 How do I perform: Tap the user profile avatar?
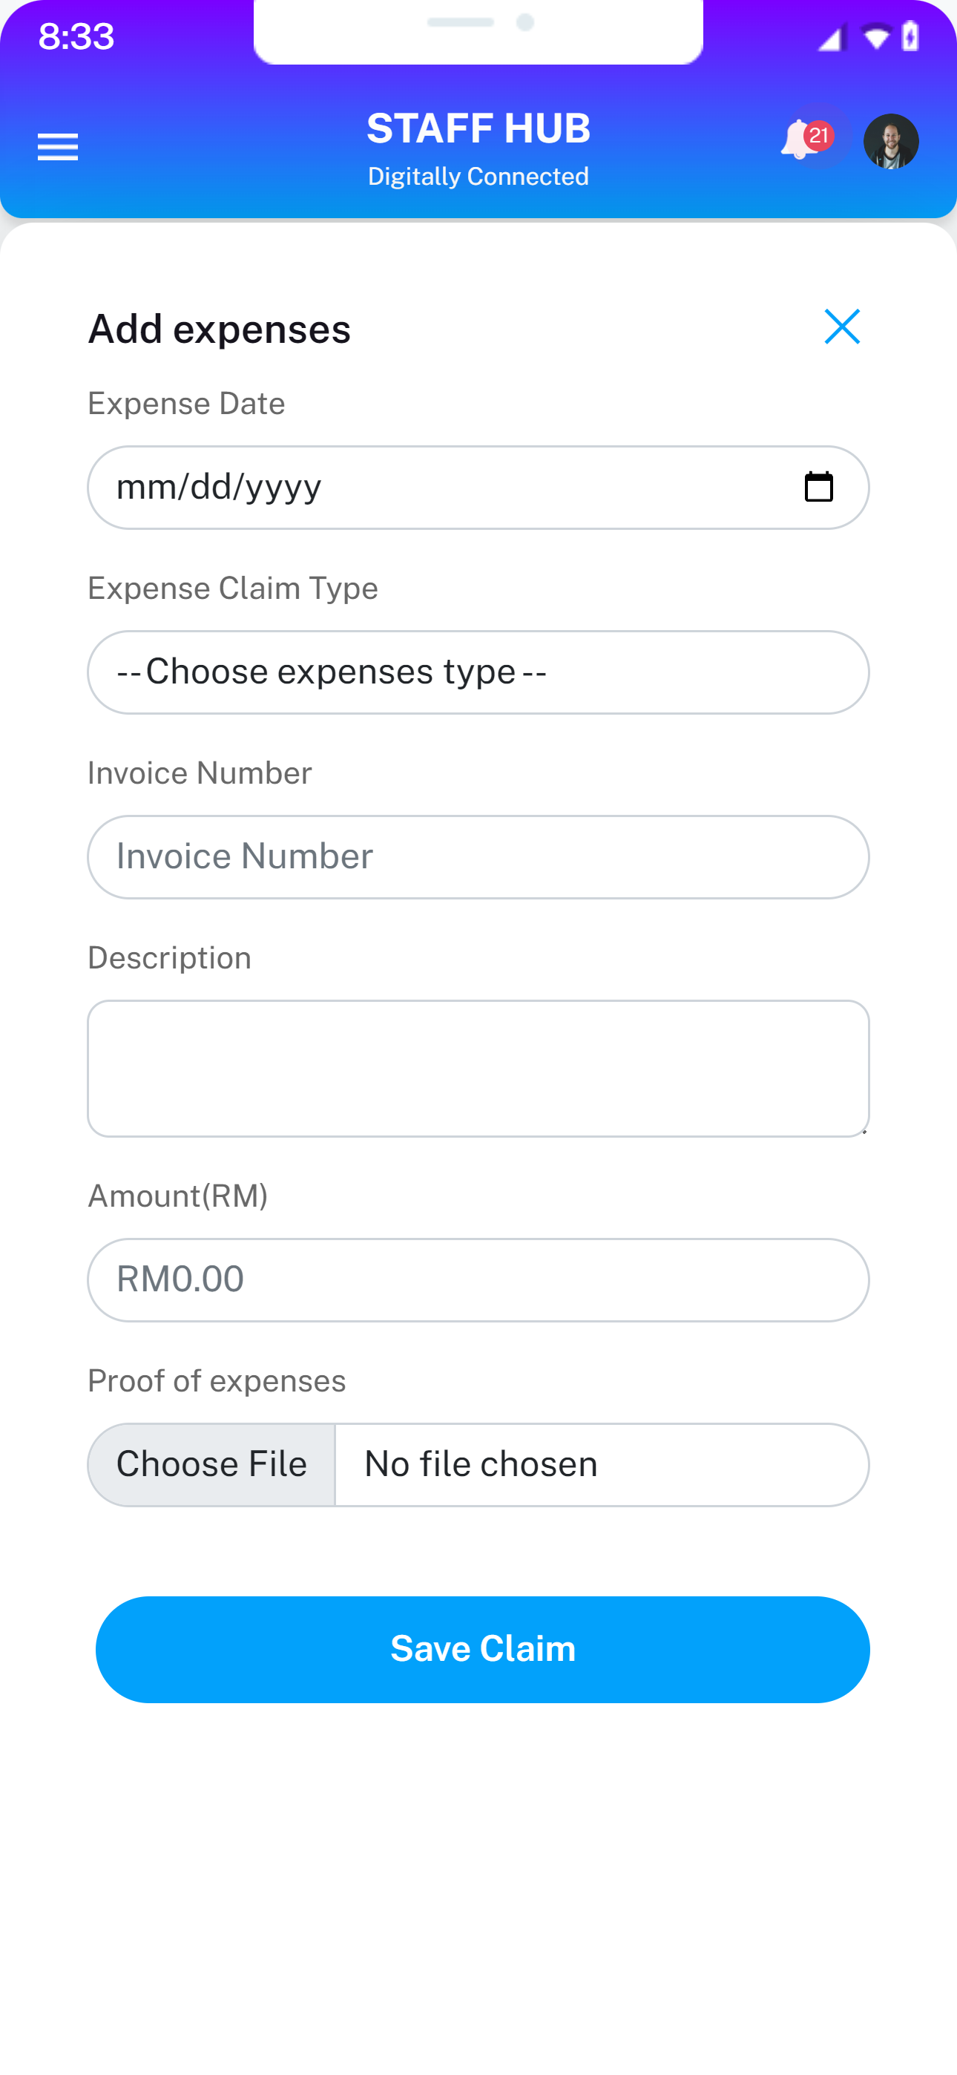(891, 142)
